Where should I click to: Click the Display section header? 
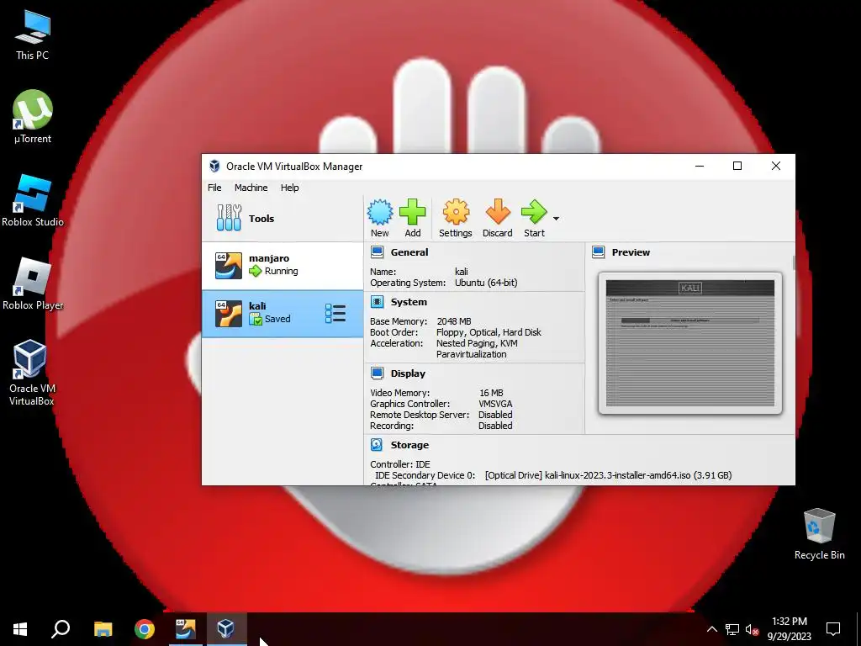(x=408, y=373)
